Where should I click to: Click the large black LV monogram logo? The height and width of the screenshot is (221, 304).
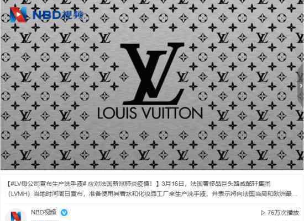pyautogui.click(x=153, y=74)
